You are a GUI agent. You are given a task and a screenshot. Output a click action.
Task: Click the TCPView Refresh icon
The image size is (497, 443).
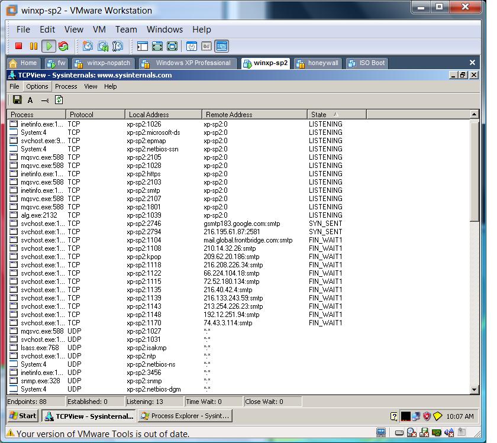pyautogui.click(x=59, y=100)
